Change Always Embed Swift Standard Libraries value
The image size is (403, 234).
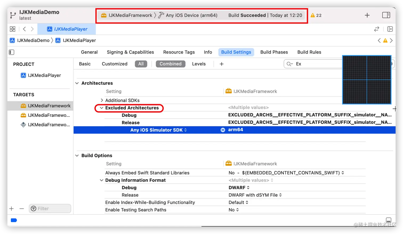[x=286, y=173]
